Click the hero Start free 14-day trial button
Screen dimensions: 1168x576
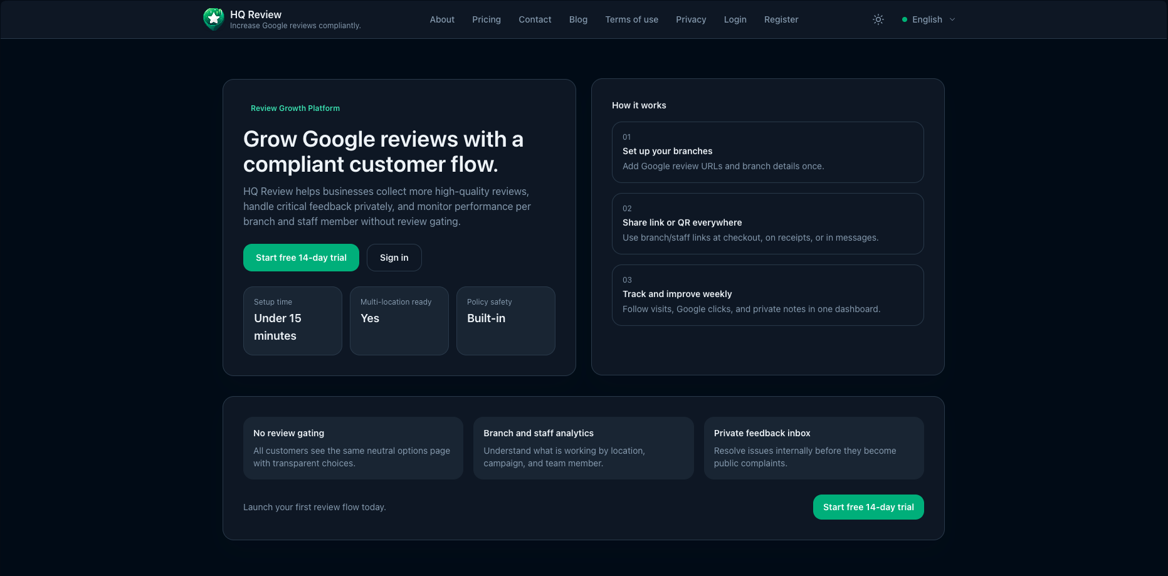pyautogui.click(x=301, y=258)
